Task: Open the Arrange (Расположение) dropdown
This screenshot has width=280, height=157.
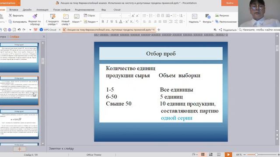Action: point(226,22)
